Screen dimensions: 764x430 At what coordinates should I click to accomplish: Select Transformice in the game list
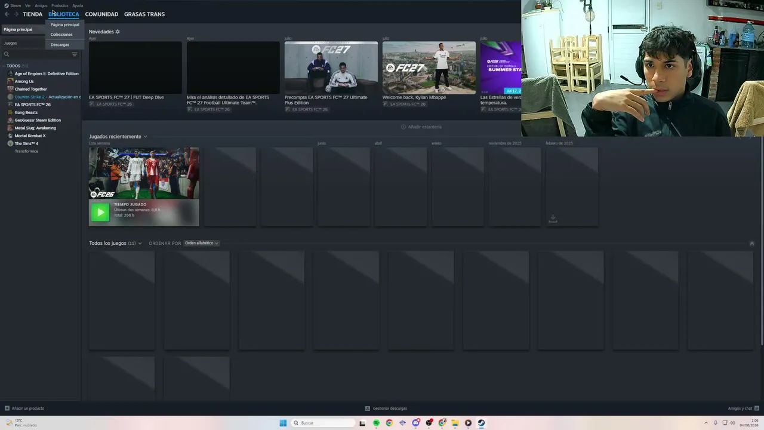coord(26,151)
